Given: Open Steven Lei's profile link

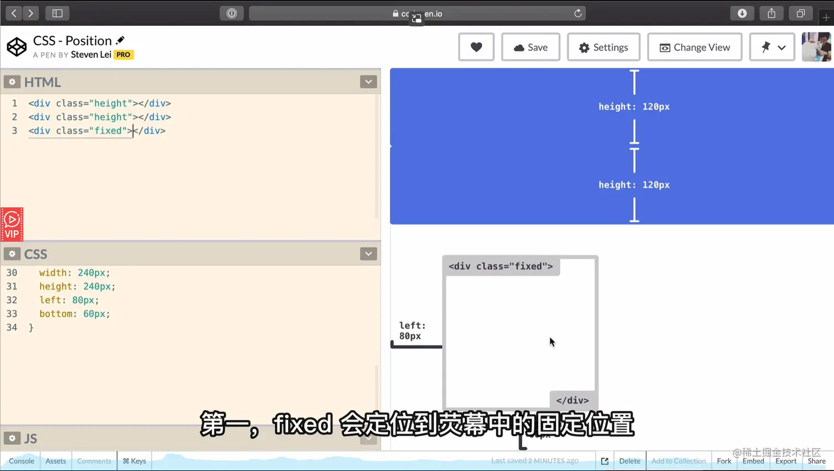Looking at the screenshot, I should tap(91, 55).
